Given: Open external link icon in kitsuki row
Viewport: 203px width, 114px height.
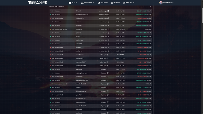Looking at the screenshot, I should 108,11.
